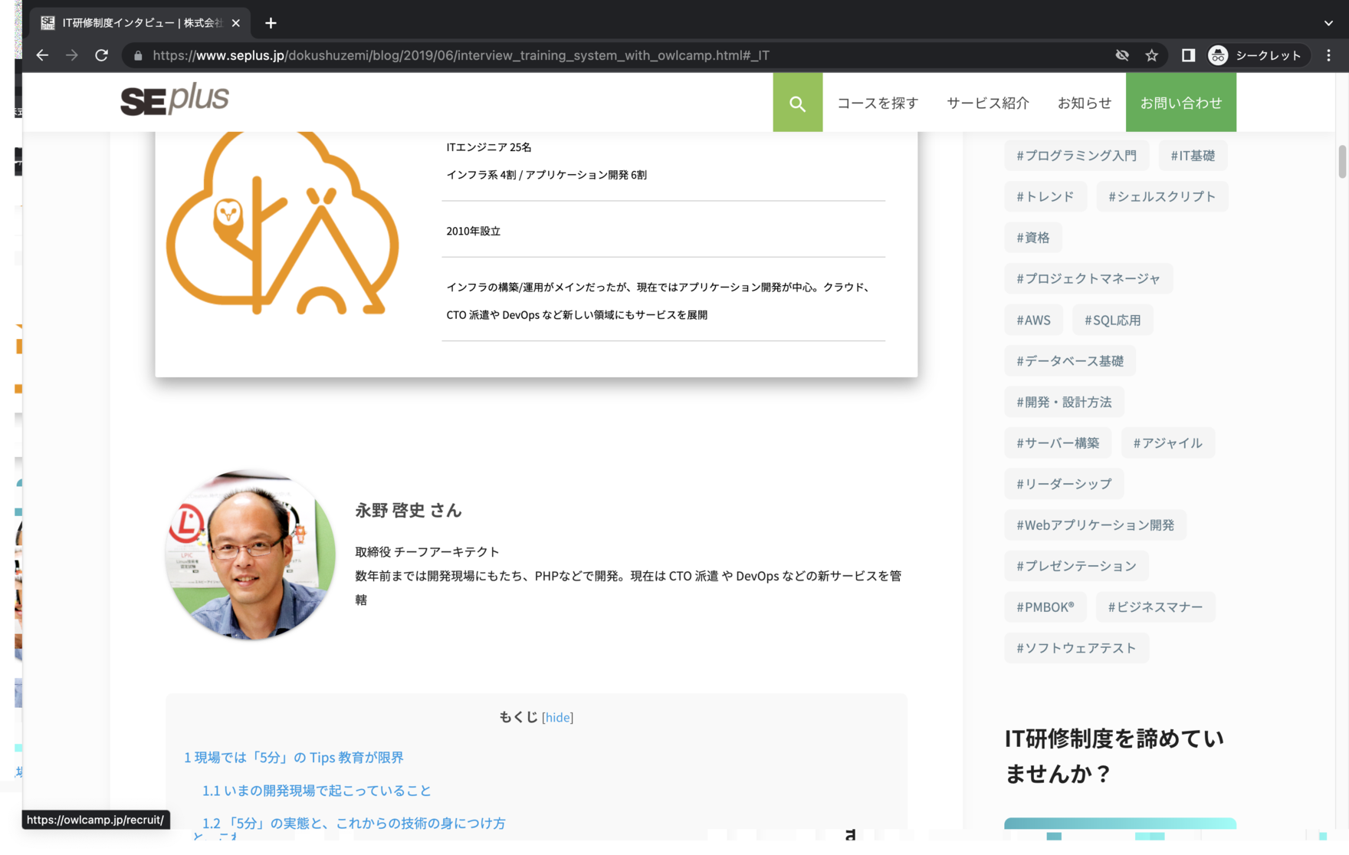The image size is (1349, 855).
Task: Click the #アジャイル tag
Action: (1167, 442)
